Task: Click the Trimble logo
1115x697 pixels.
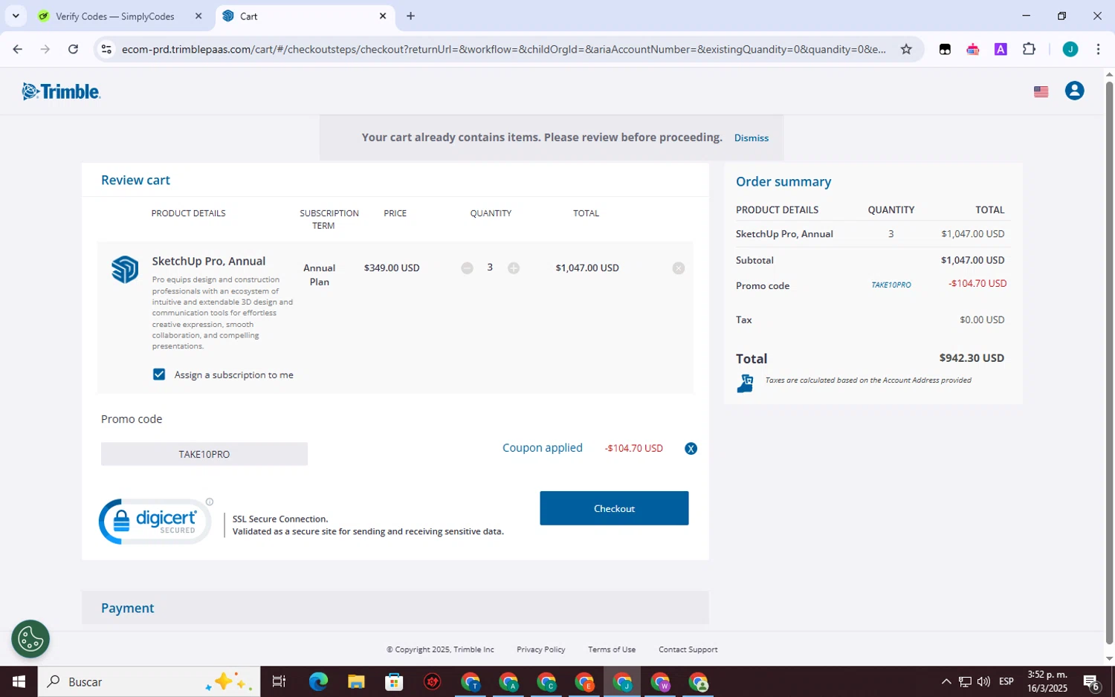Action: click(61, 91)
